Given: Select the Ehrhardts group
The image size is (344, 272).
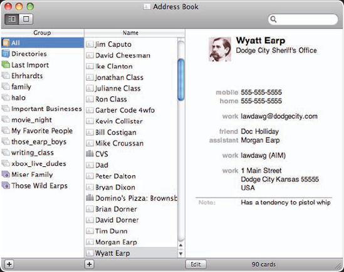Looking at the screenshot, I should [43, 76].
